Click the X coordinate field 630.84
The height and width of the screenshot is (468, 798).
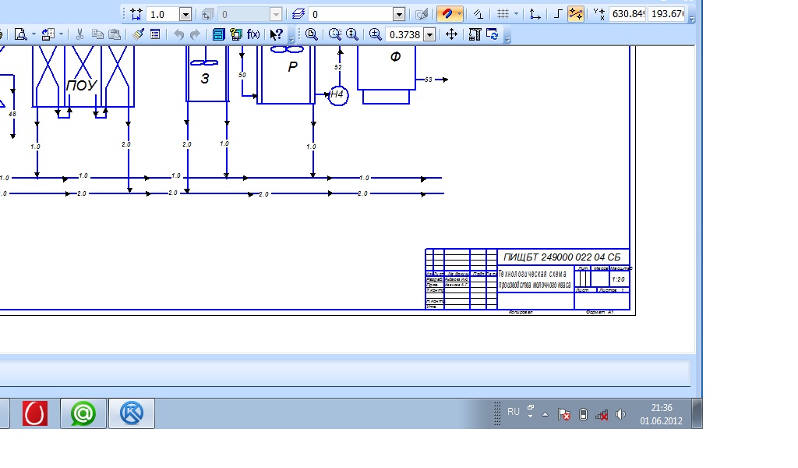(627, 14)
